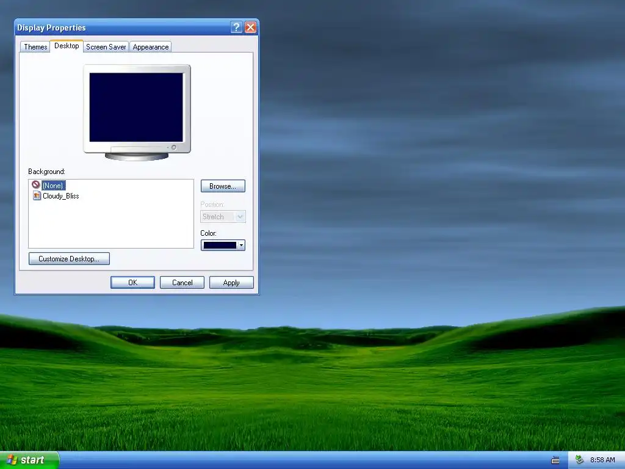The image size is (625, 469).
Task: Select (None) in the Background list
Action: (x=53, y=186)
